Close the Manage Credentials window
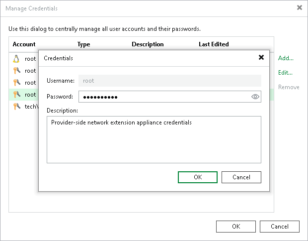 300,7
